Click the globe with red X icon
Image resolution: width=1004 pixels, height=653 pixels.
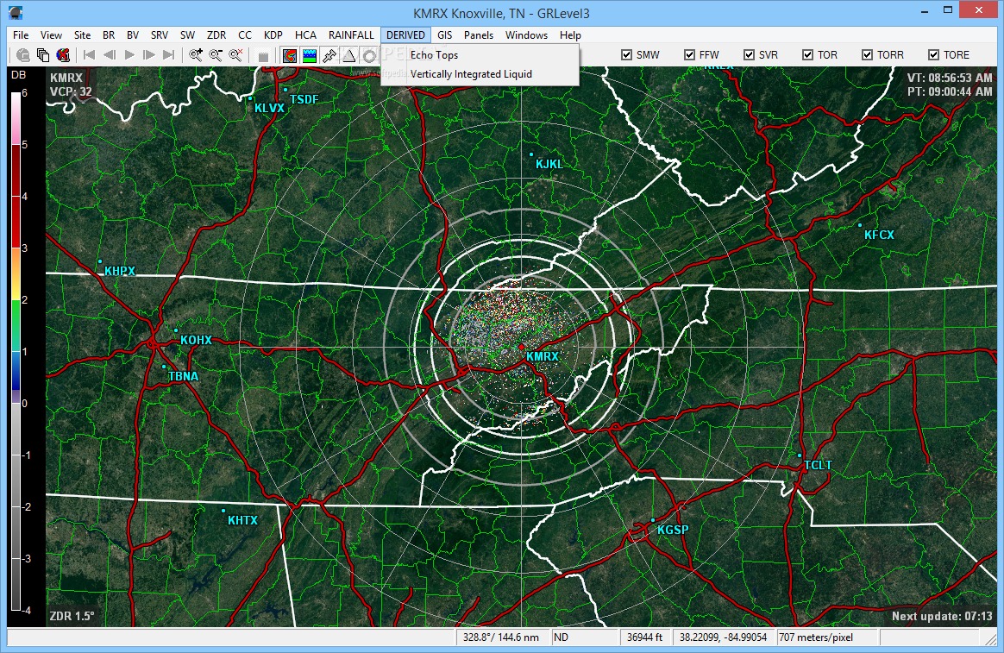pyautogui.click(x=63, y=55)
